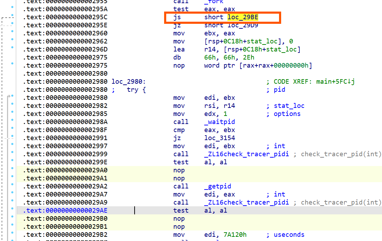Viewport: 382px width, 241px height.
Task: Select the patched nop at address 29B1
Action: pos(179,227)
